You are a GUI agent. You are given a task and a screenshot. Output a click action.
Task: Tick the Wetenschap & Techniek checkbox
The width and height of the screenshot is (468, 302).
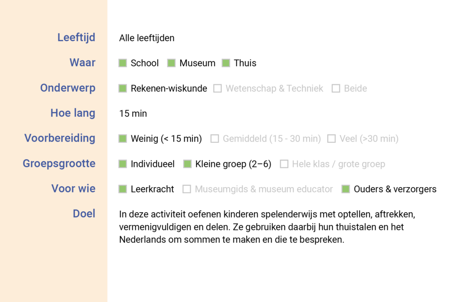click(218, 89)
